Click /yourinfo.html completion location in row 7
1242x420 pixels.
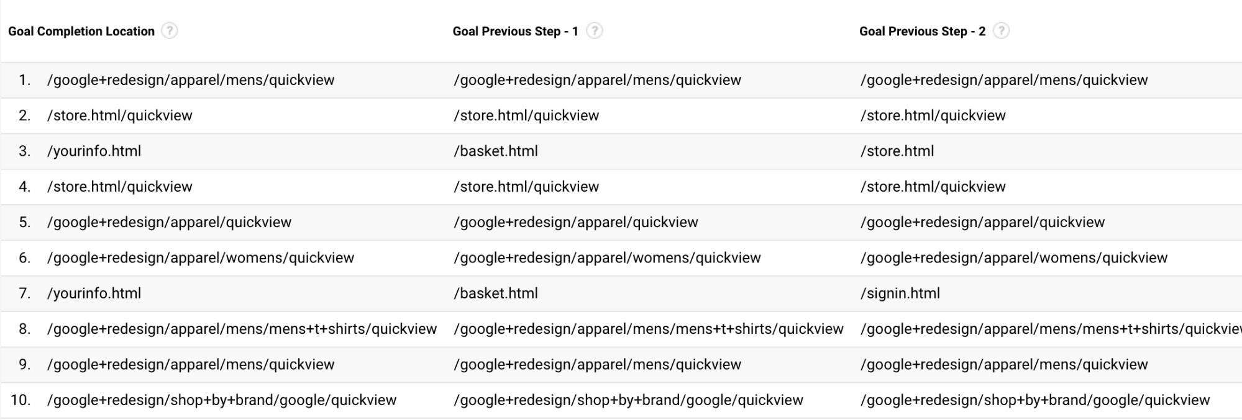tap(94, 293)
